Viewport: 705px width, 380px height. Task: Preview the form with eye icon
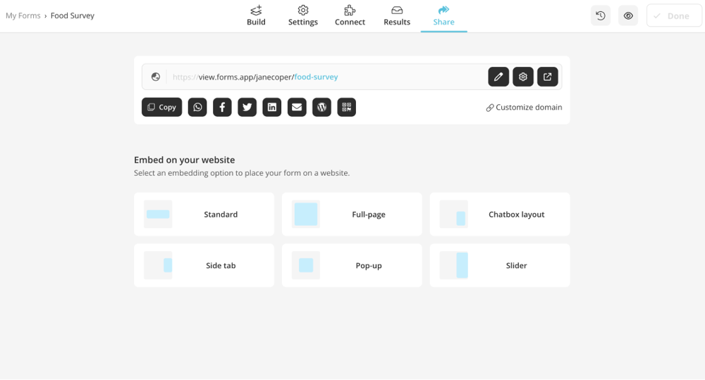(x=628, y=16)
